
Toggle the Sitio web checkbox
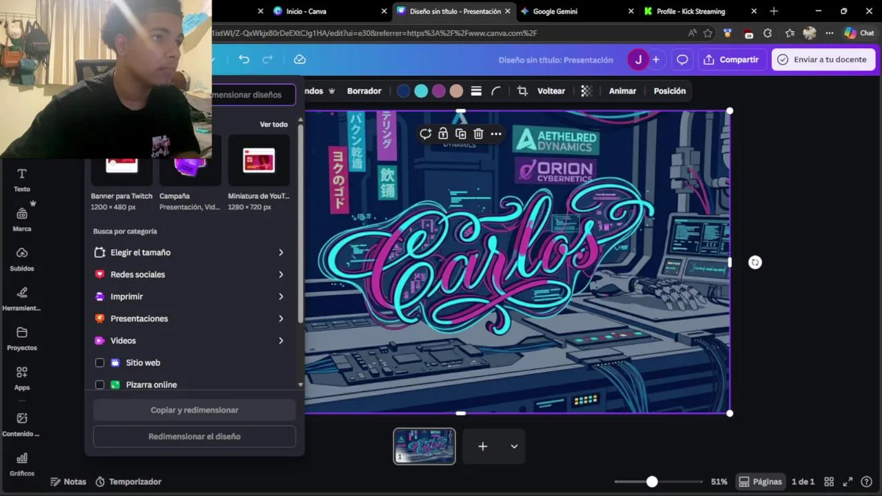[100, 362]
